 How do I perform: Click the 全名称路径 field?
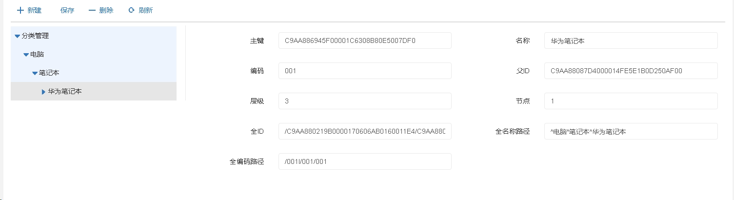(x=631, y=131)
